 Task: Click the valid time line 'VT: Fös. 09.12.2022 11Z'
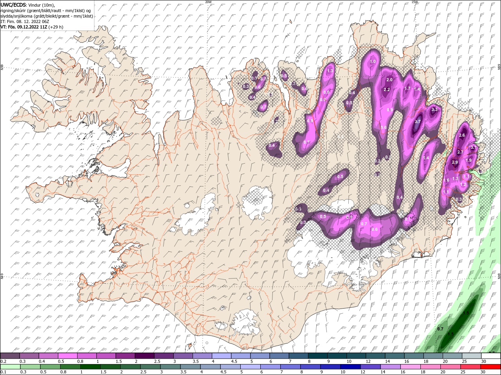(x=24, y=27)
